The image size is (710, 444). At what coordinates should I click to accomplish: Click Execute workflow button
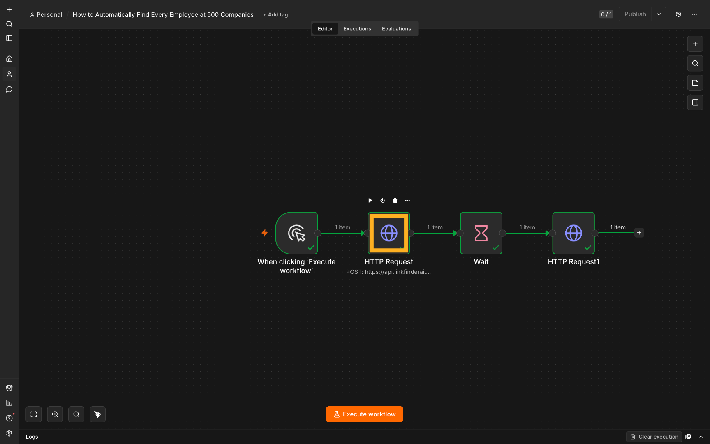pyautogui.click(x=365, y=414)
